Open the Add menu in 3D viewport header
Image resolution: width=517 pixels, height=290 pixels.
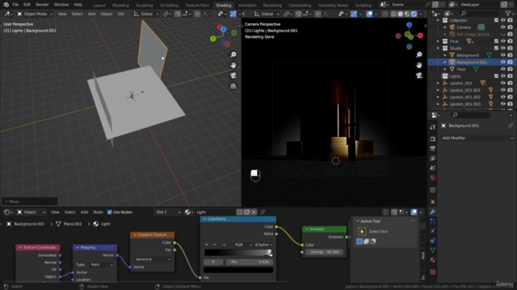click(91, 14)
